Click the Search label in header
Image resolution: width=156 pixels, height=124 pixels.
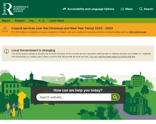coord(148,9)
